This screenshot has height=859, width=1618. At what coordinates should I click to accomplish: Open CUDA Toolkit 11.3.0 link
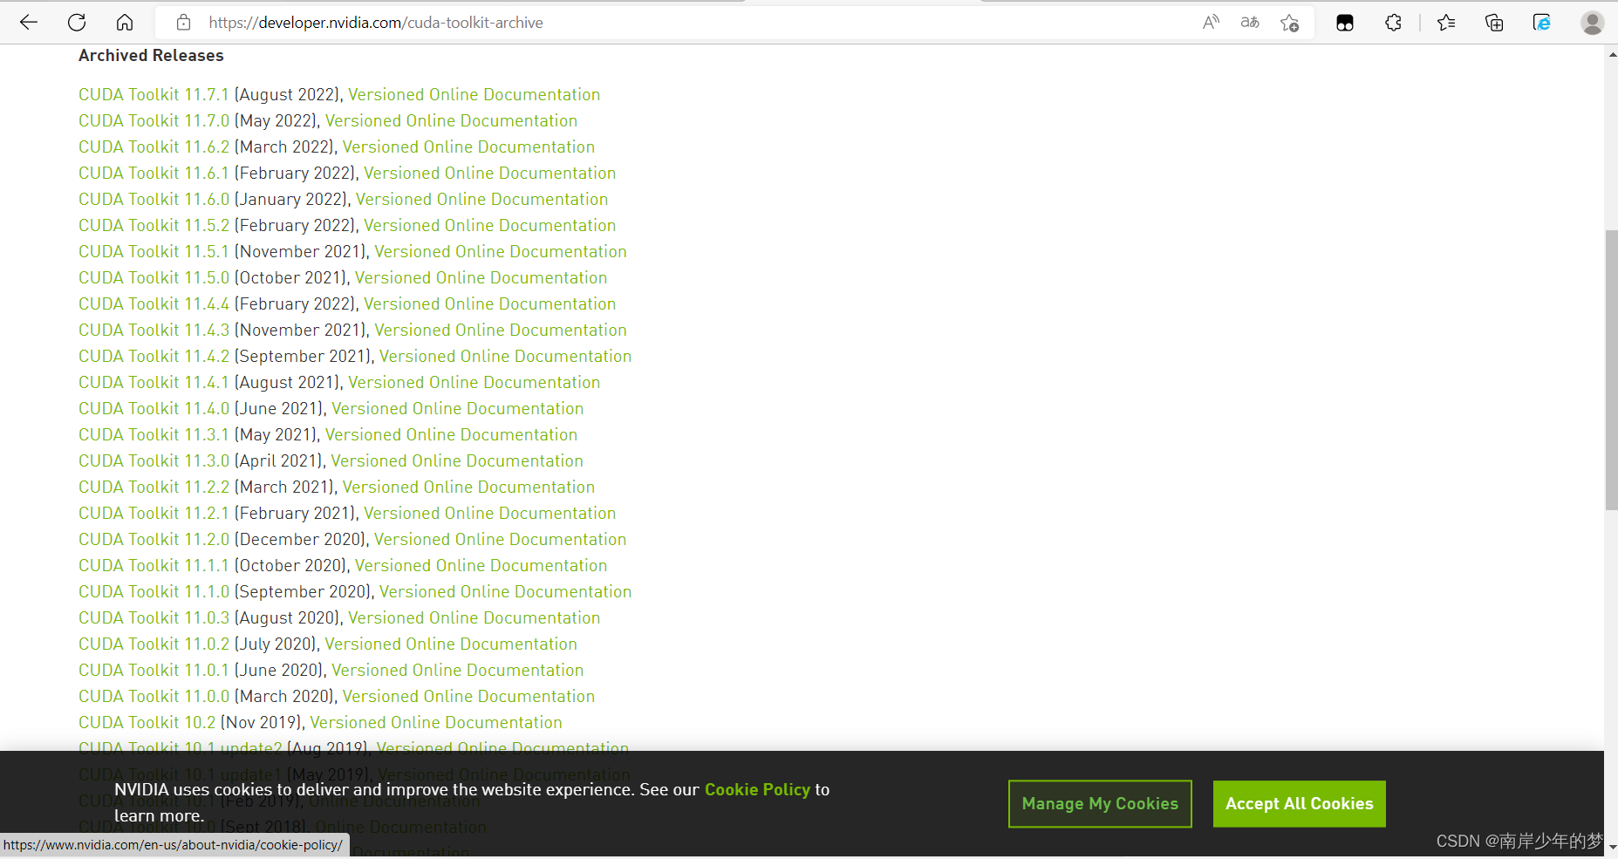[154, 460]
